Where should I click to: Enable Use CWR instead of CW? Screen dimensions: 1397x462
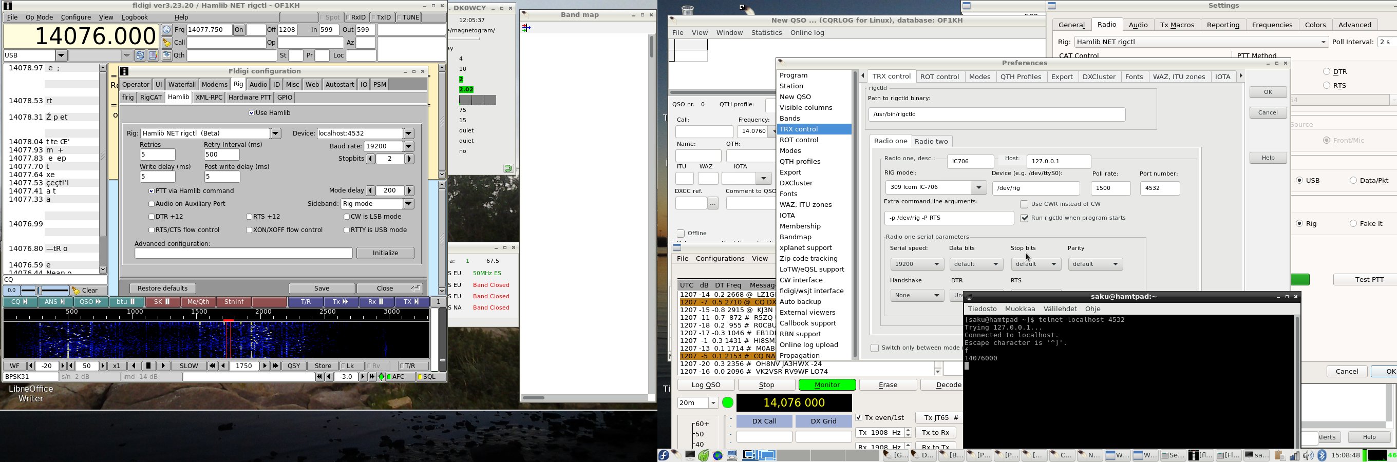(1024, 204)
